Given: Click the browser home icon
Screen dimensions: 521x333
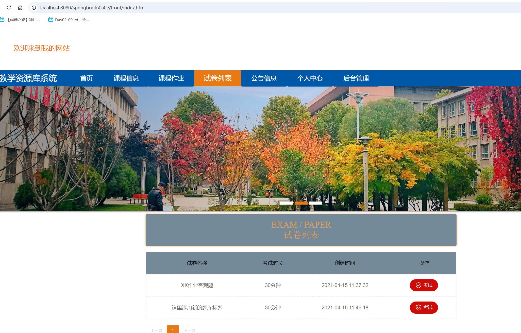Looking at the screenshot, I should [20, 8].
